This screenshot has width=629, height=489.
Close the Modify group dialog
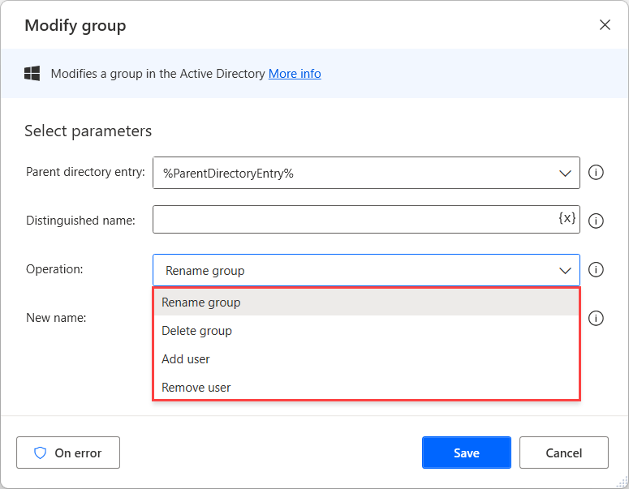(605, 25)
